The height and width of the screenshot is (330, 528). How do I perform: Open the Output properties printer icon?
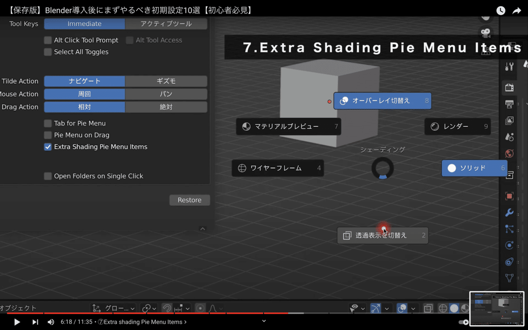pyautogui.click(x=509, y=104)
